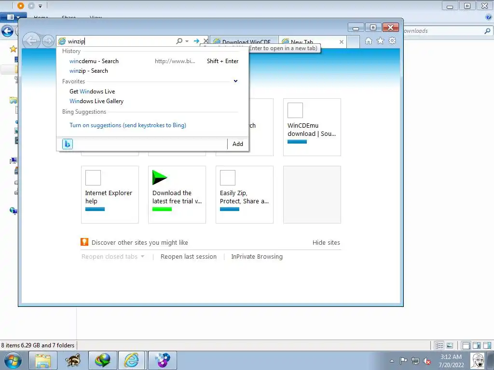This screenshot has width=494, height=370.
Task: Click the orange lightbulb Discover icon
Action: [x=84, y=242]
